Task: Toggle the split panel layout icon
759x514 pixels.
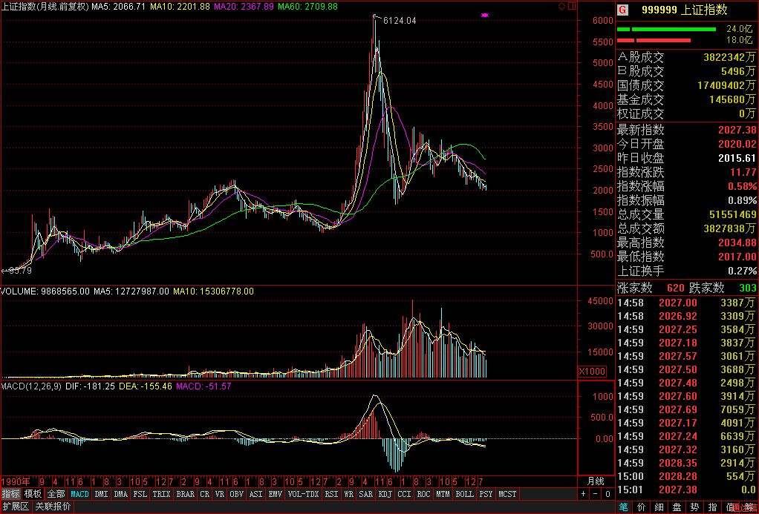Action: [x=572, y=6]
